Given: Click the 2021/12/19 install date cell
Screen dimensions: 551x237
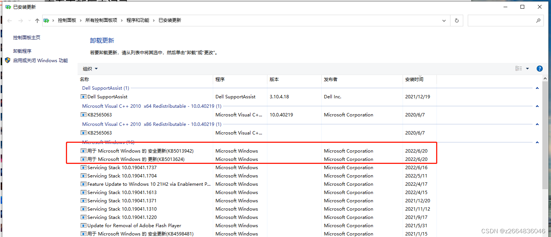Looking at the screenshot, I should (418, 97).
